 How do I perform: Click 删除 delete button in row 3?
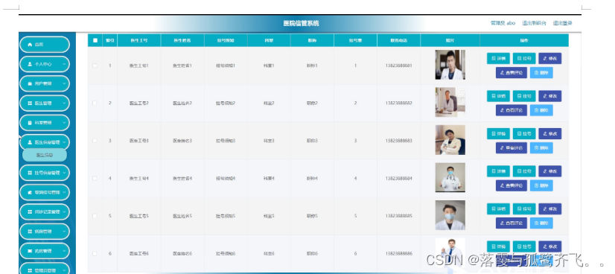pyautogui.click(x=541, y=147)
